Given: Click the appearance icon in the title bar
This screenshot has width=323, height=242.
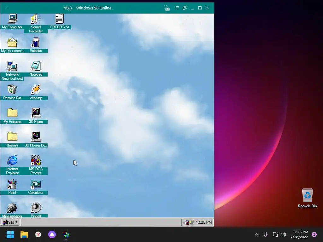Looking at the screenshot, I should pos(185,8).
